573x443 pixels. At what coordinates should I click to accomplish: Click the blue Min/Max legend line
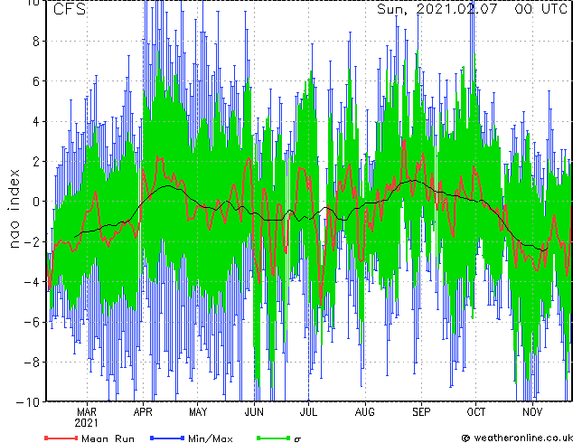point(167,438)
